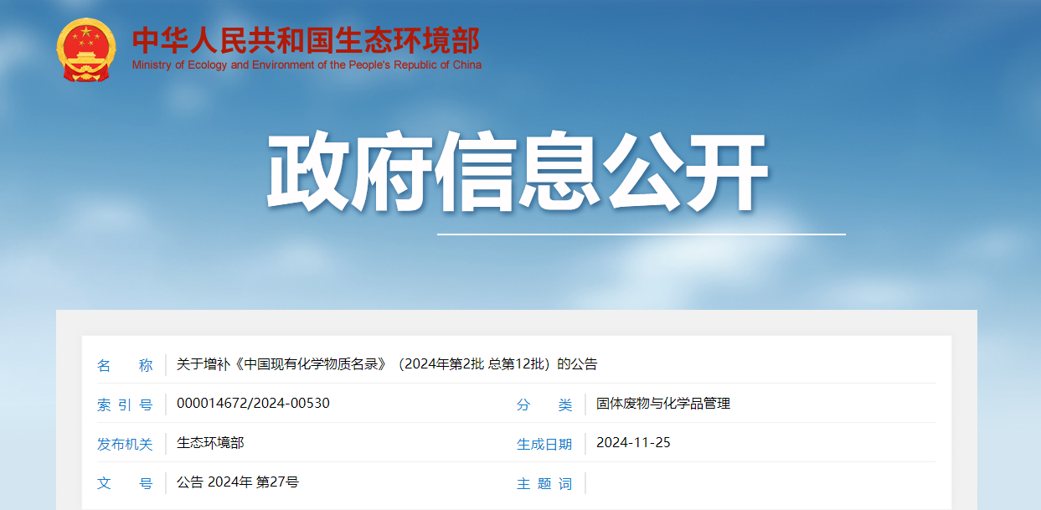Viewport: 1041px width, 510px height.
Task: Click the white underline below the banner title
Action: point(642,233)
